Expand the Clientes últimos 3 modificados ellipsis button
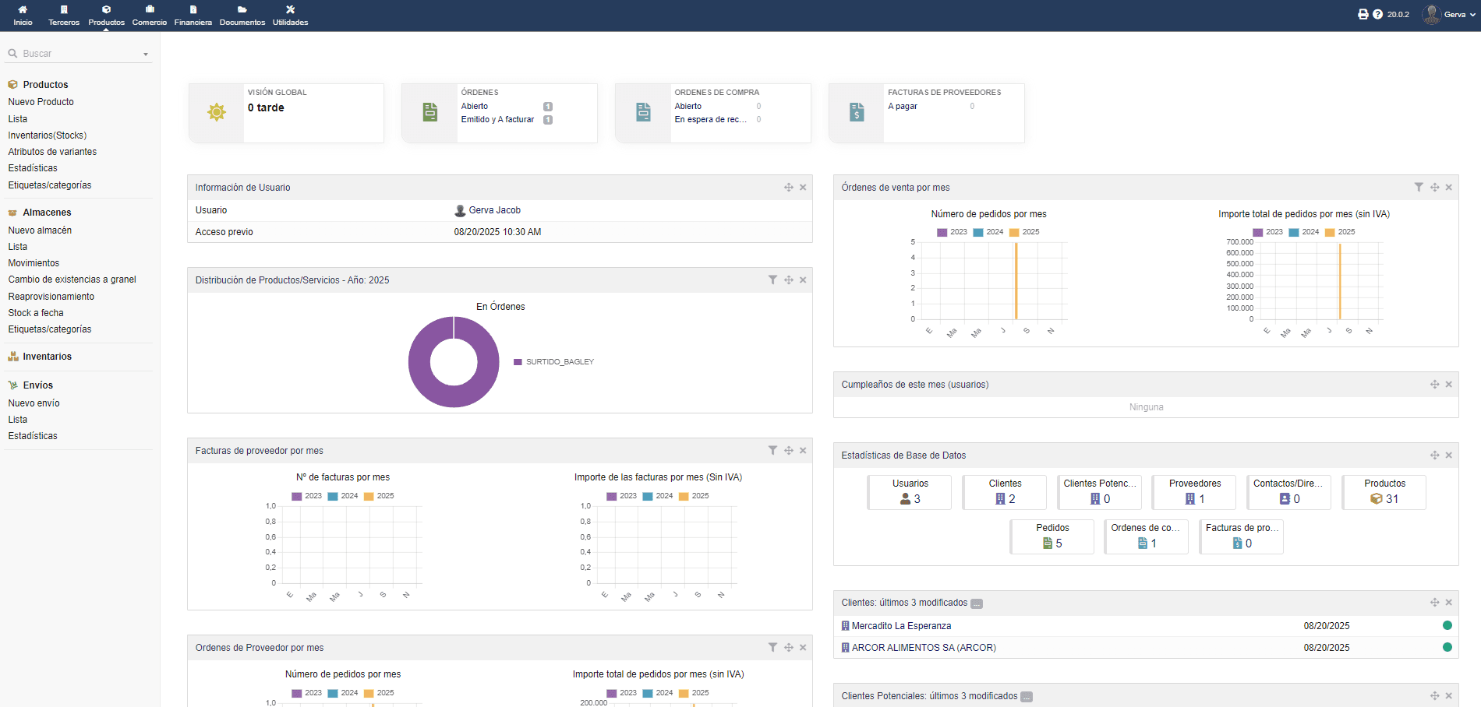This screenshot has height=707, width=1481. [977, 603]
